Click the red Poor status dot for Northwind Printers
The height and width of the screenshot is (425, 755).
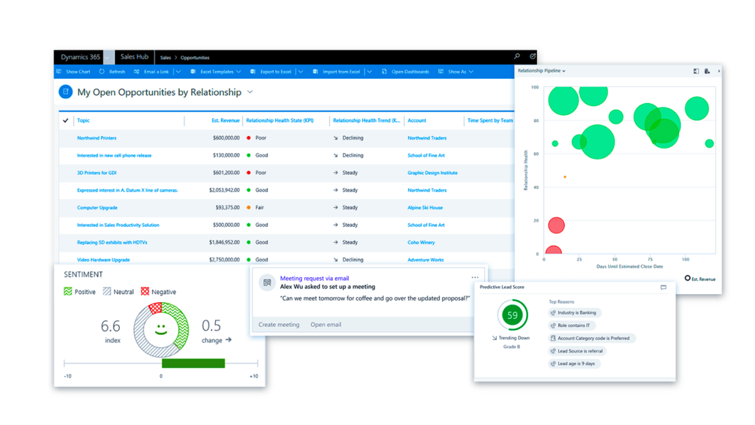[x=249, y=138]
